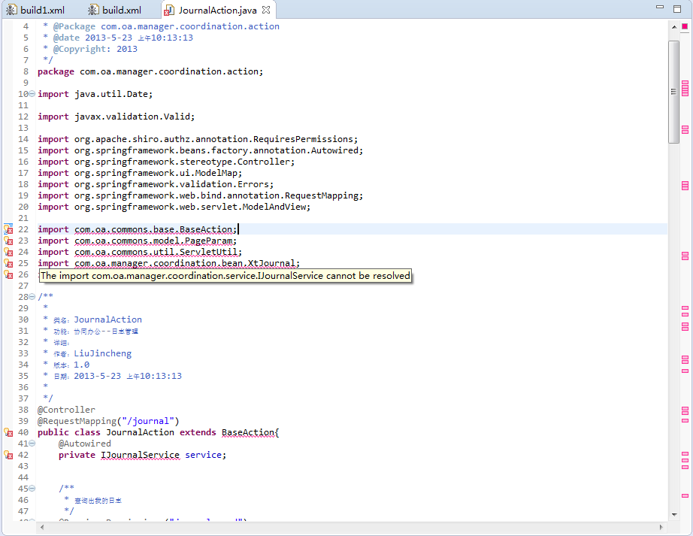This screenshot has width=693, height=536.
Task: Click the ui.ModelMap import line
Action: click(x=140, y=173)
